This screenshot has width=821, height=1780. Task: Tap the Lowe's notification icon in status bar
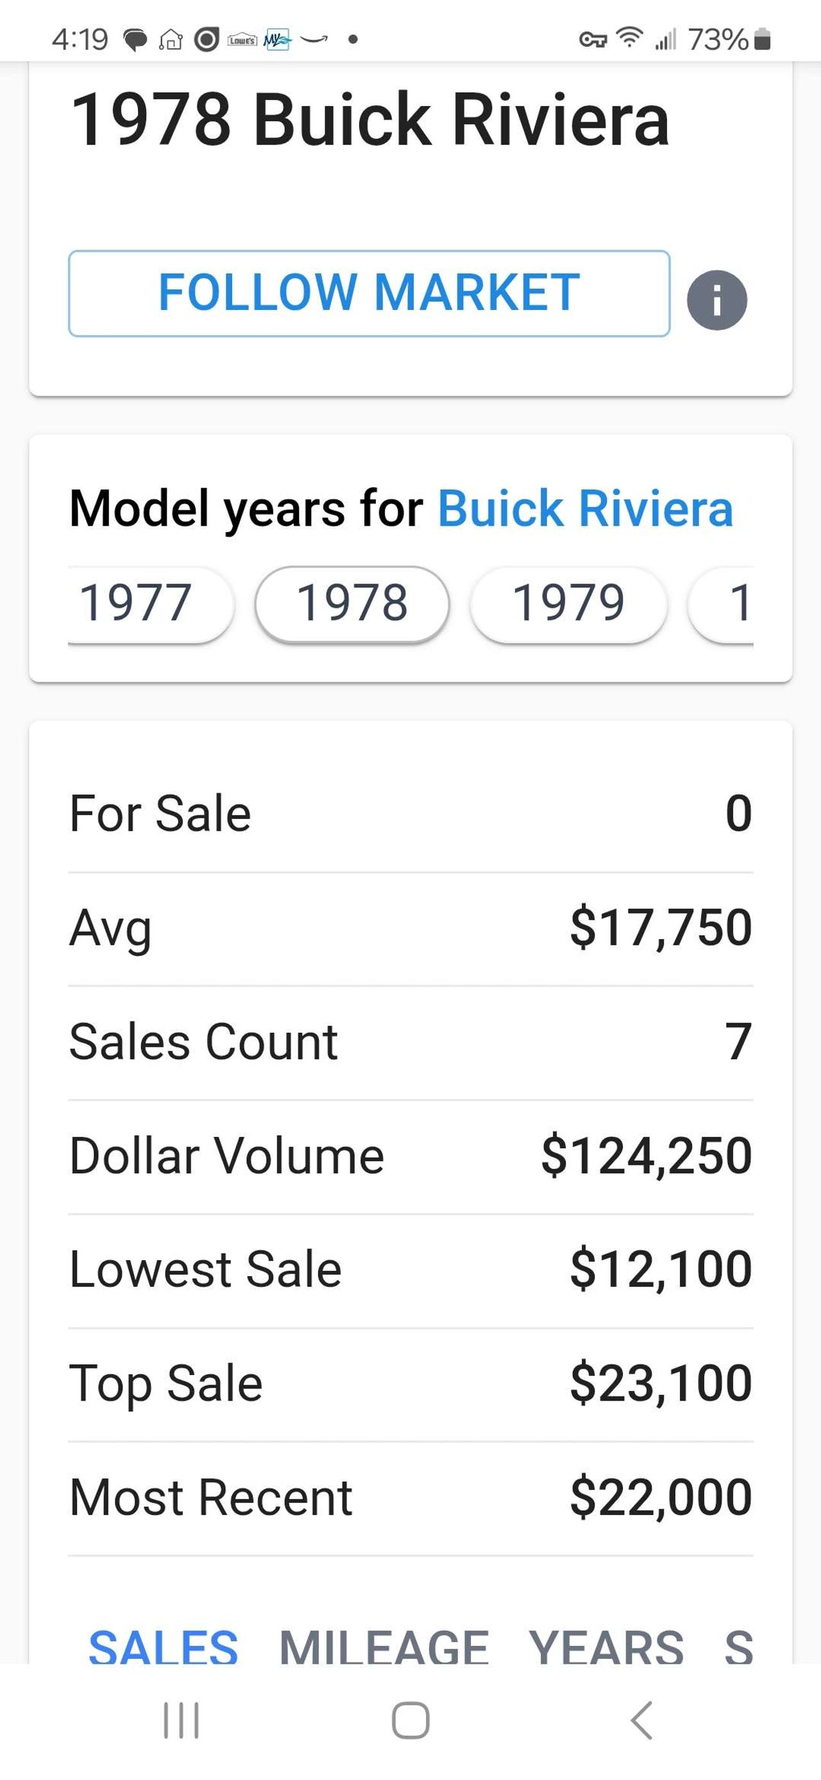242,40
